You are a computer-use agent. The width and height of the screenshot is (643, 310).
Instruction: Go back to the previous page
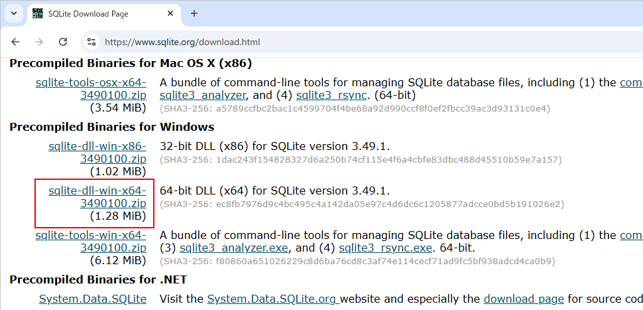[15, 42]
